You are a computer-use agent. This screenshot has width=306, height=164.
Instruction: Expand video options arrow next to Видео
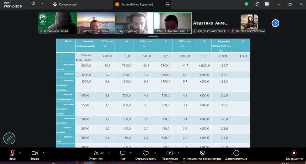[x=43, y=153]
